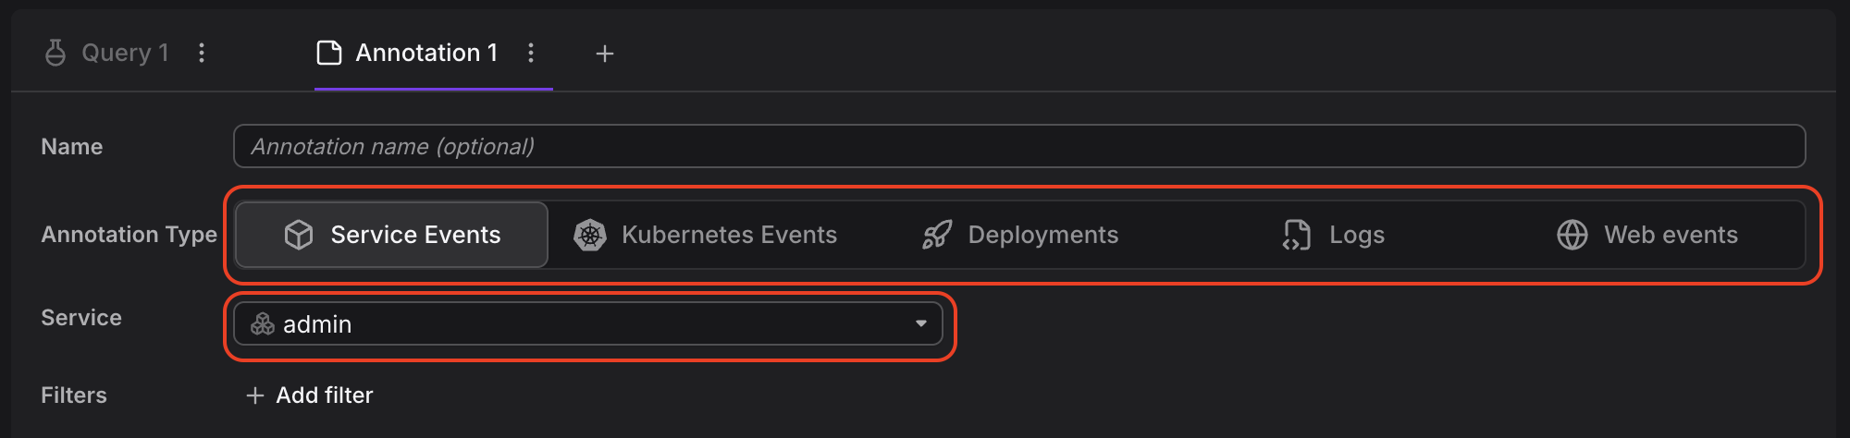Click the Kubernetes helm wheel icon
The width and height of the screenshot is (1850, 438).
(x=590, y=235)
